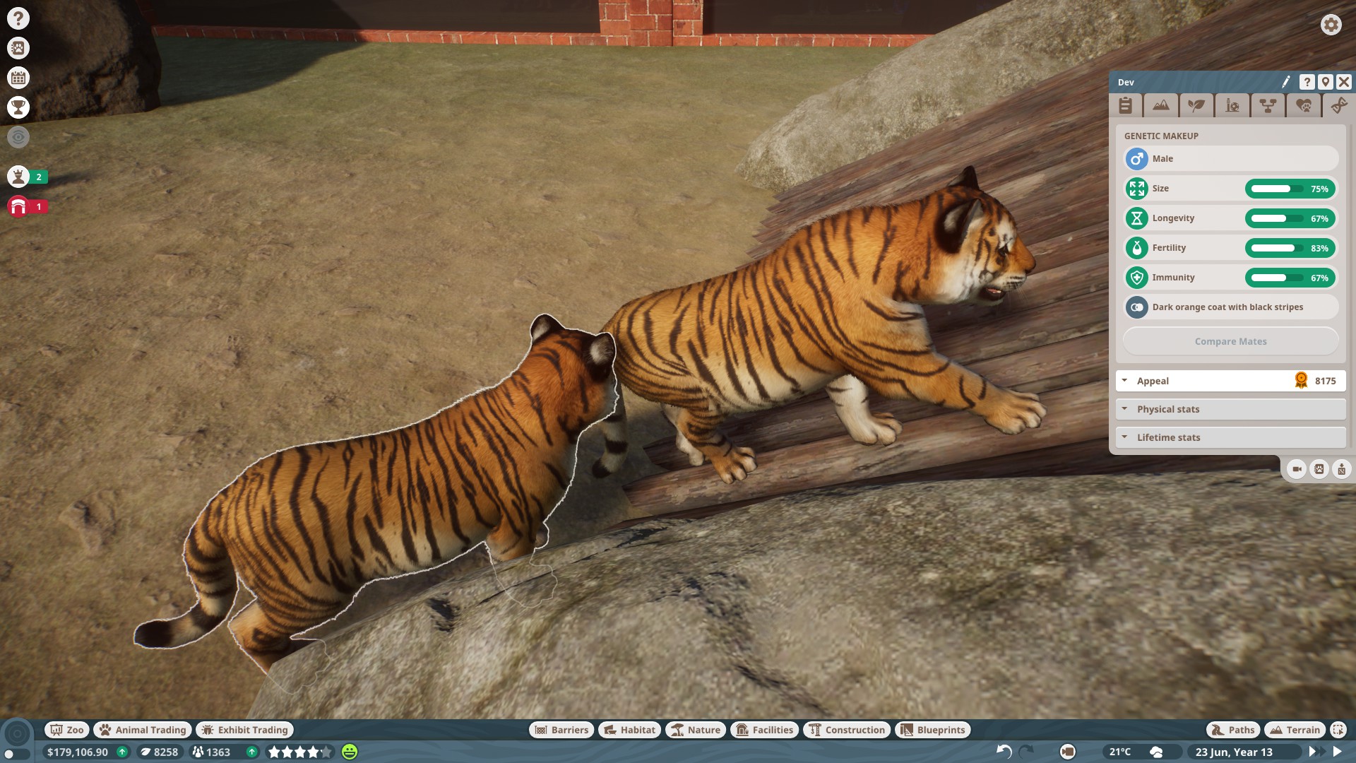The image size is (1356, 763).
Task: Collapse the Appeal section
Action: click(x=1230, y=381)
